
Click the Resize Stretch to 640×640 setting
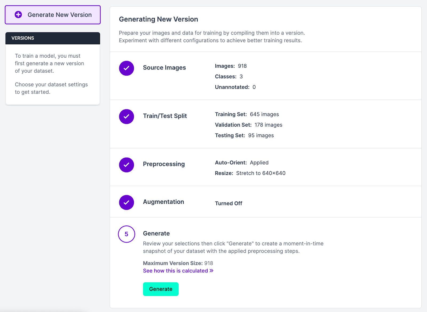click(250, 173)
